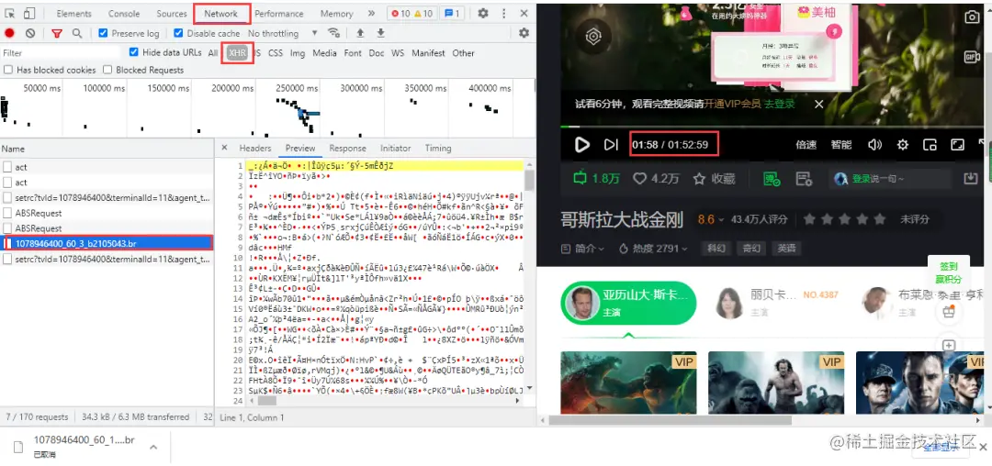Toggle the device toolbar icon

pyautogui.click(x=29, y=13)
